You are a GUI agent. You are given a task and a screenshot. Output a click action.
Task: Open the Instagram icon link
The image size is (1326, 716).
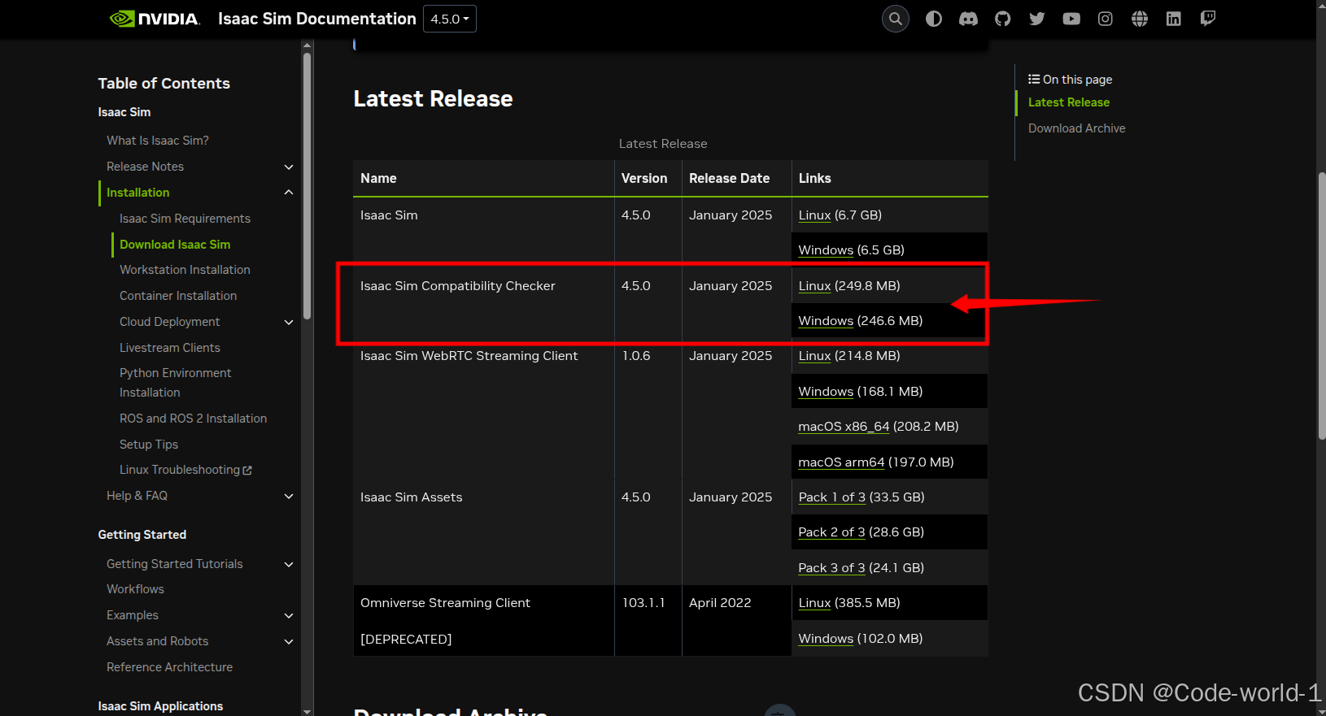point(1106,19)
